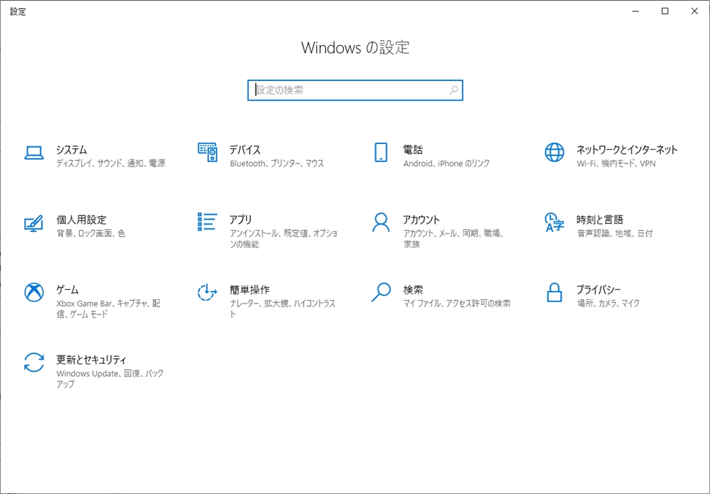Open システム settings title
Screen dimensions: 710x494
pyautogui.click(x=71, y=150)
